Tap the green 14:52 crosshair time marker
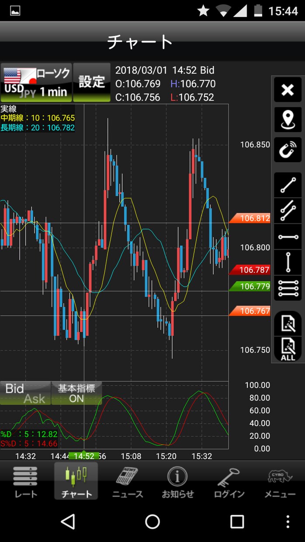The width and height of the screenshot is (305, 542). 84,456
